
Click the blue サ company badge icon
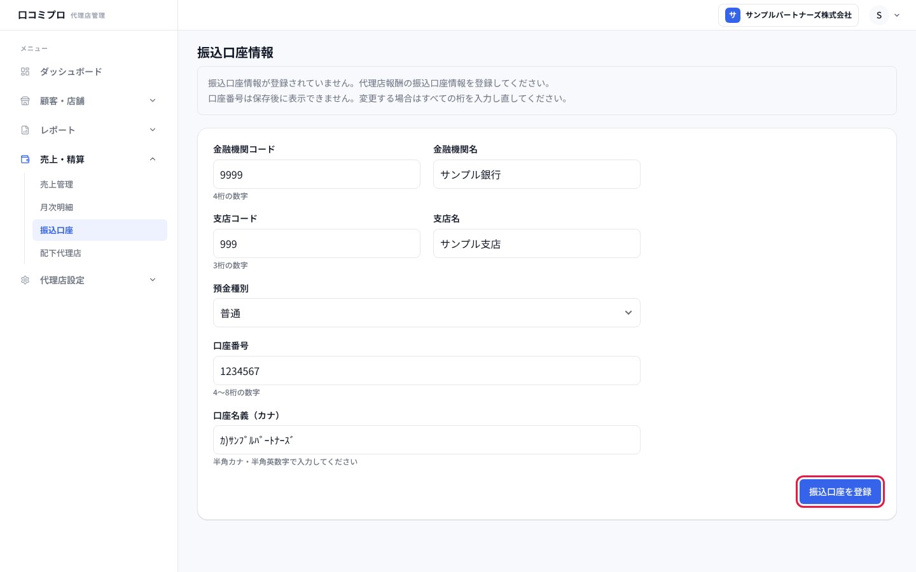(733, 15)
